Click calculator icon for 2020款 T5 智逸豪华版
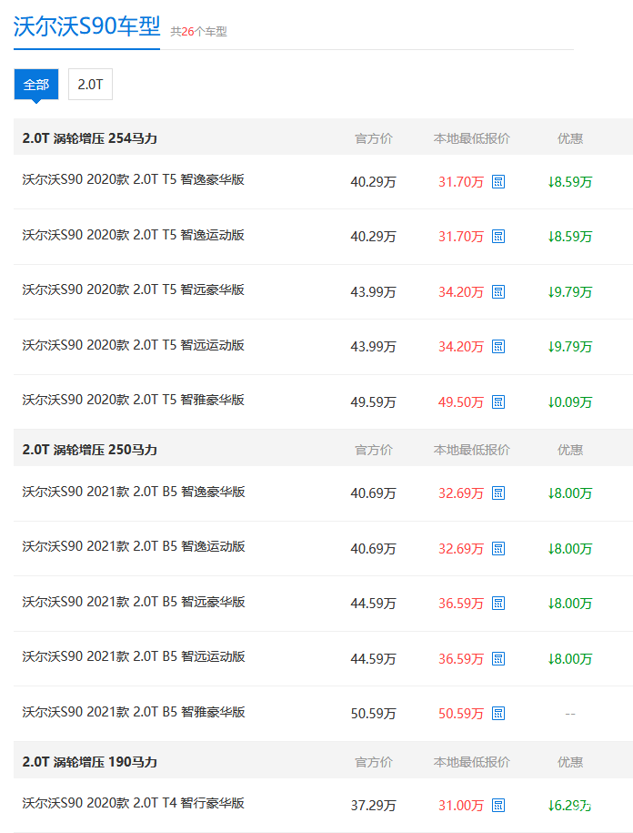The image size is (633, 833). pyautogui.click(x=498, y=182)
